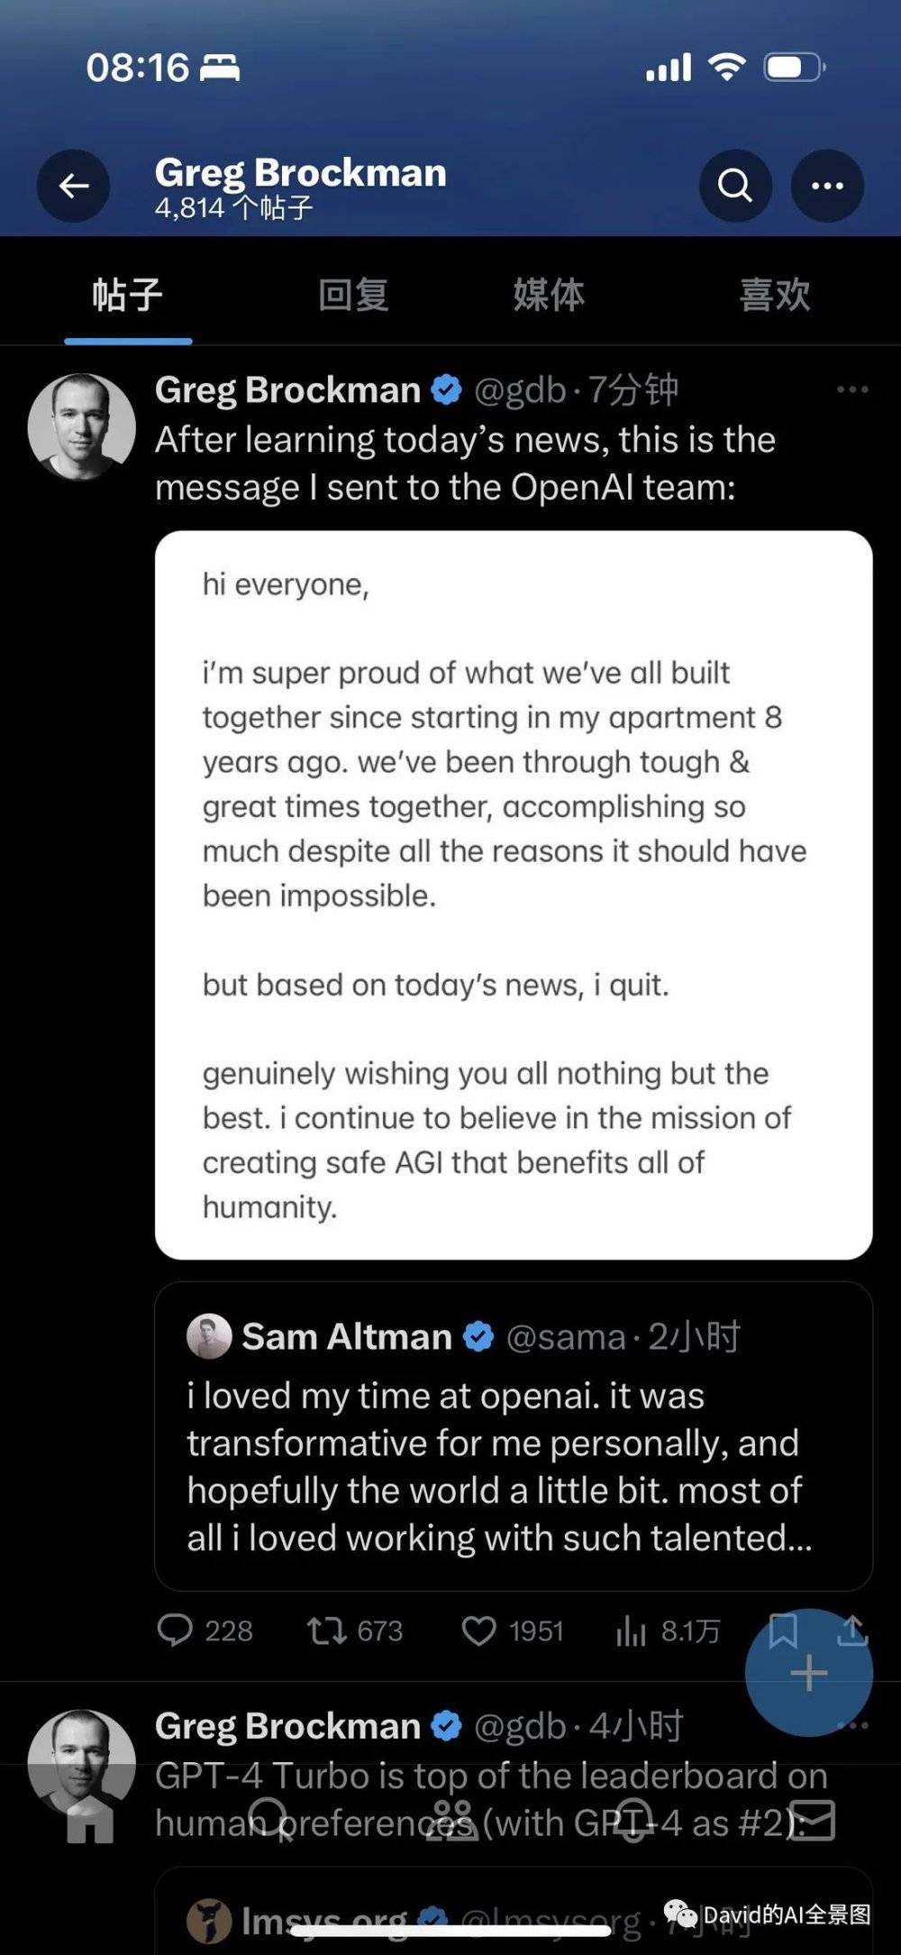This screenshot has width=901, height=1955.
Task: Share the post via the share icon
Action: pyautogui.click(x=852, y=1629)
